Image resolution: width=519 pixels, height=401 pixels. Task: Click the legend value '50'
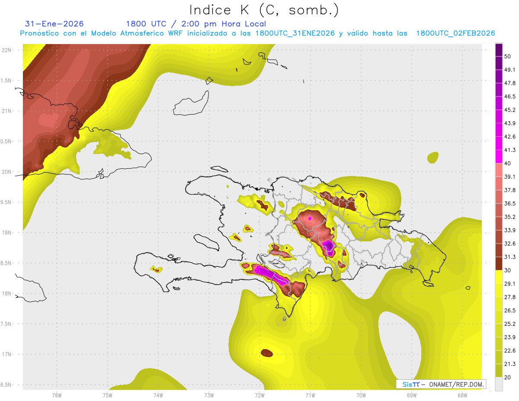(x=508, y=56)
